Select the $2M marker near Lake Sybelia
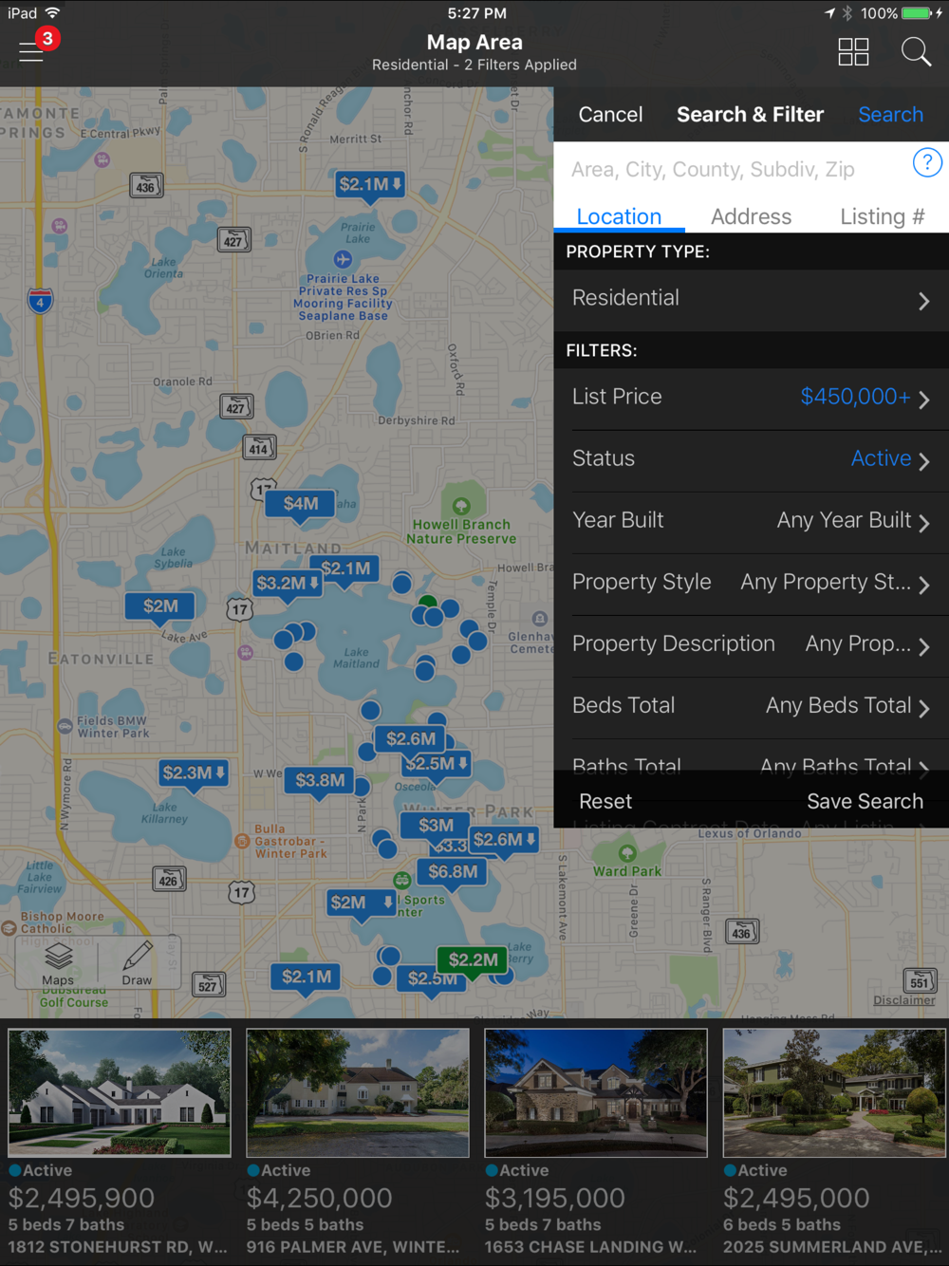Image resolution: width=949 pixels, height=1266 pixels. [x=160, y=605]
